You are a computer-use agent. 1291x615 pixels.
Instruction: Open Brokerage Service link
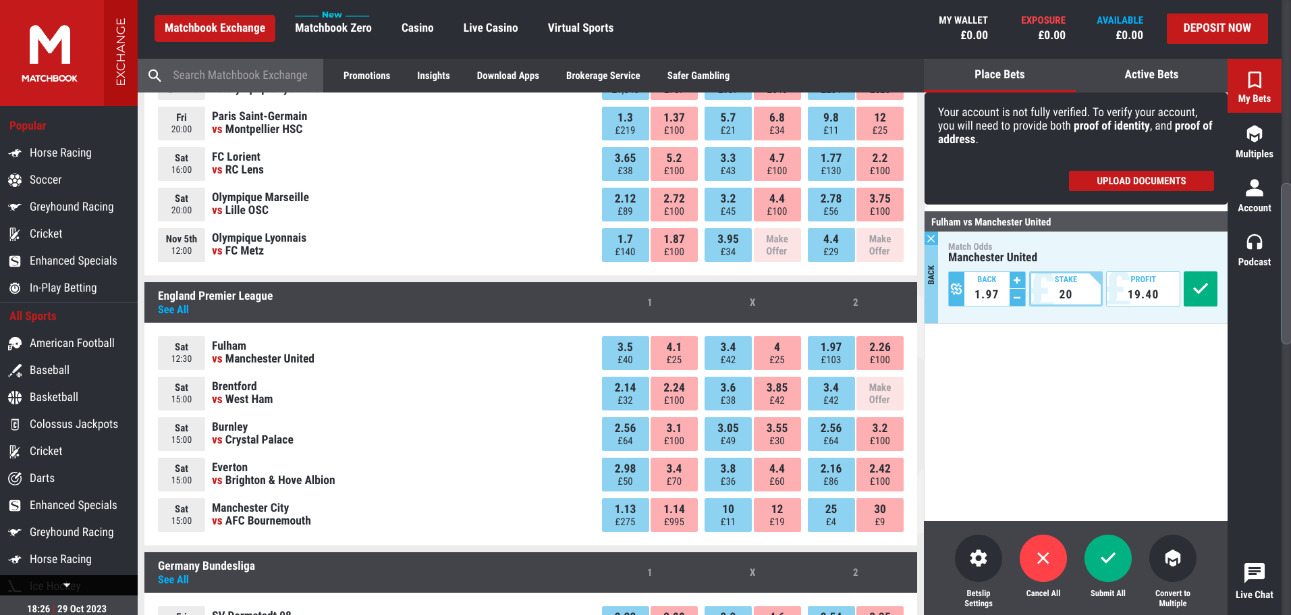click(603, 76)
